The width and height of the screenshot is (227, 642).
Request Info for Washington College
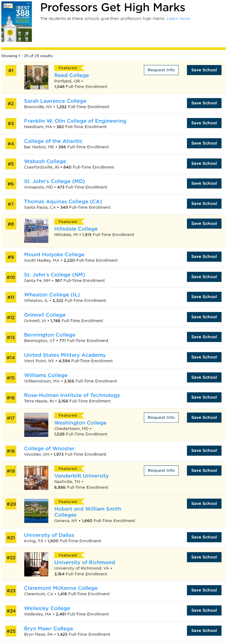[x=161, y=417]
